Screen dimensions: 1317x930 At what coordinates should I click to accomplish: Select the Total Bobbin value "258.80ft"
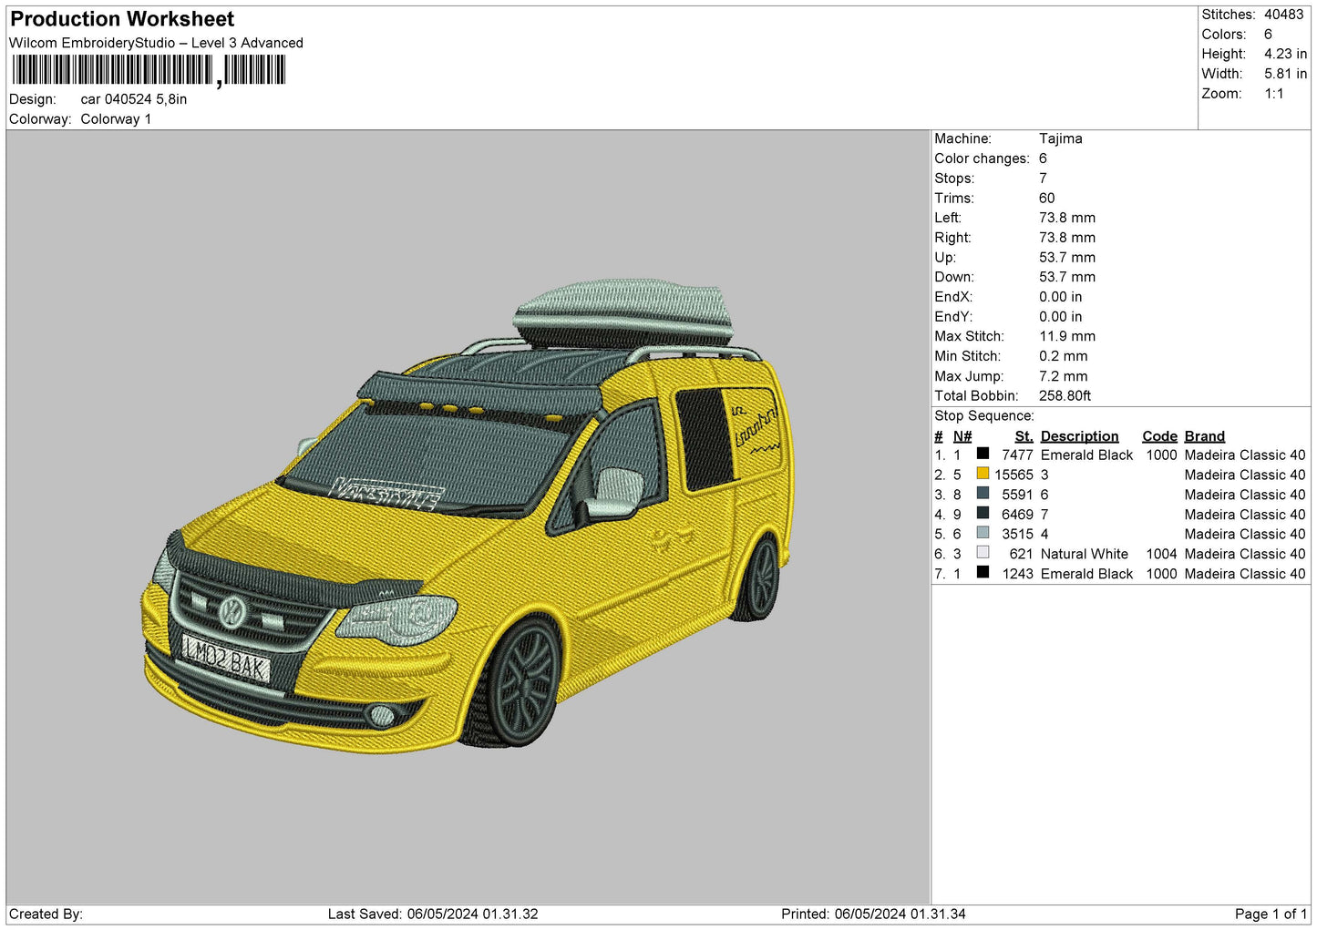point(1065,396)
